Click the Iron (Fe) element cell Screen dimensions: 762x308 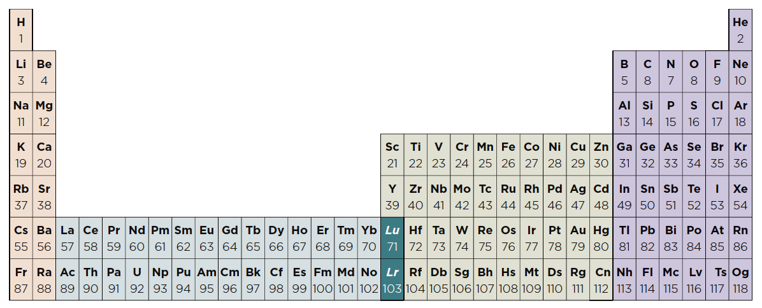(x=508, y=155)
